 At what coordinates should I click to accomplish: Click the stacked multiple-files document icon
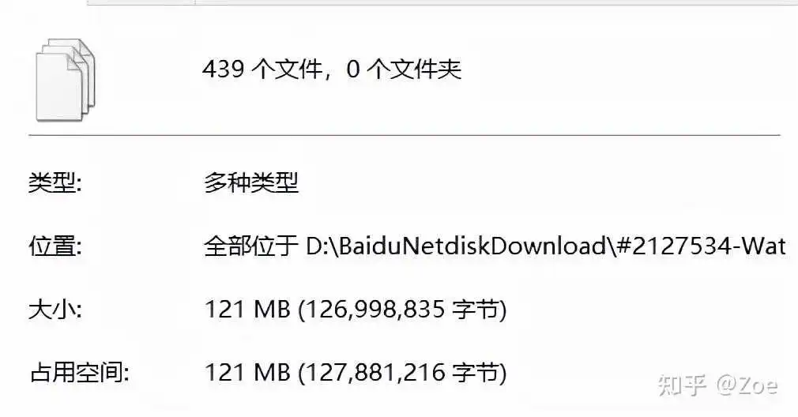pyautogui.click(x=66, y=80)
